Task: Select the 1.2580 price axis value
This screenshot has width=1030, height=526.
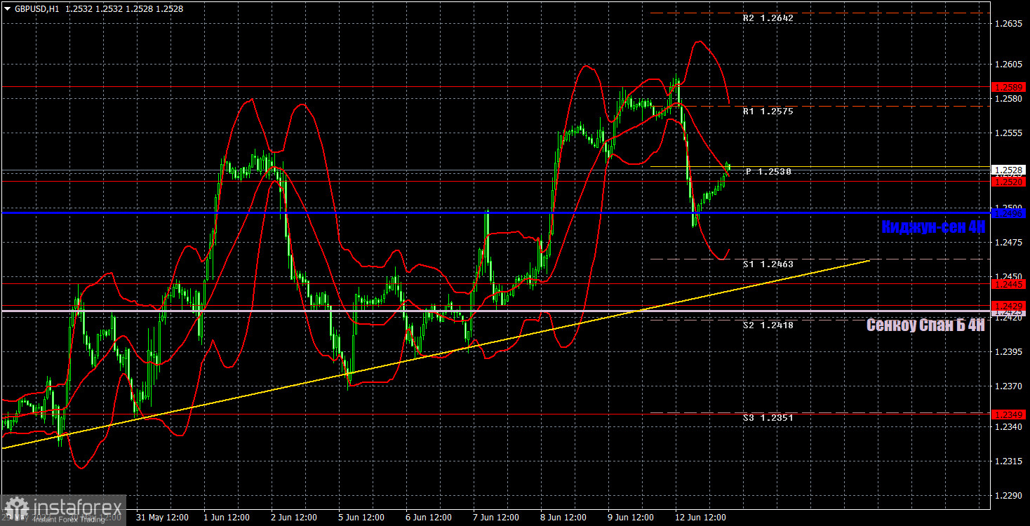Action: pos(1008,98)
